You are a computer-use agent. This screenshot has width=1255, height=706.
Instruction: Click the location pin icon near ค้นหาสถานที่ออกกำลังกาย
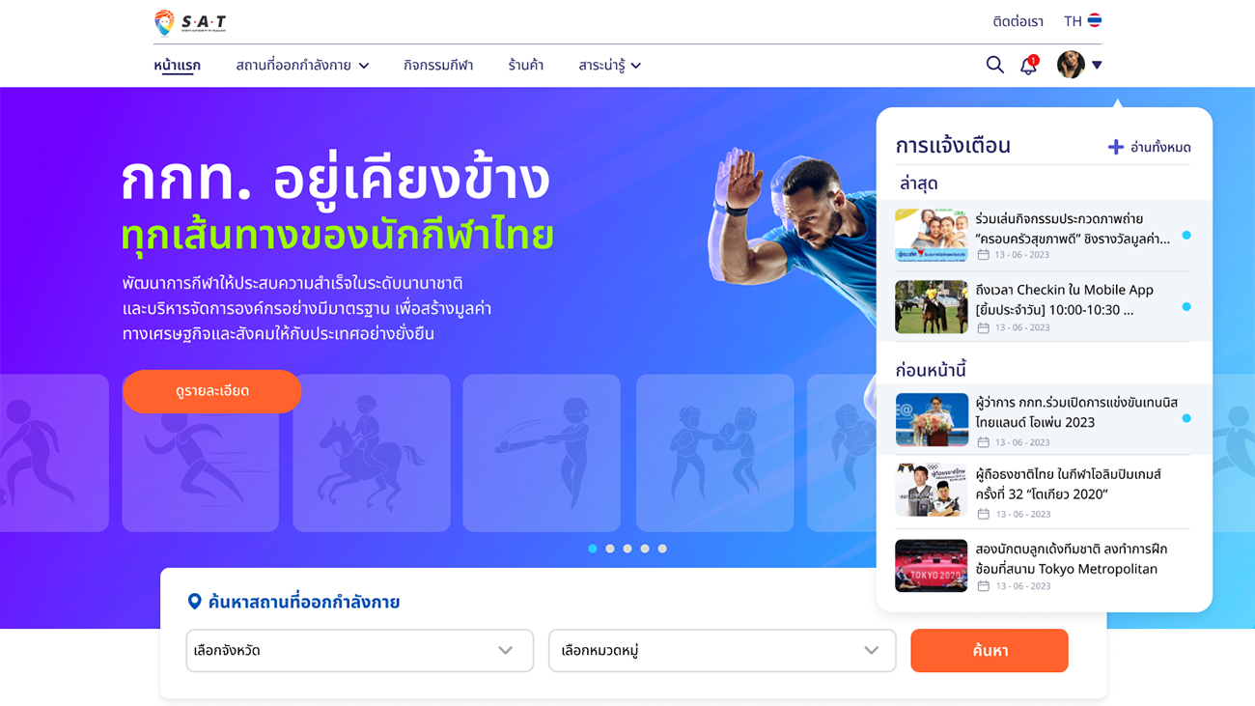(194, 602)
